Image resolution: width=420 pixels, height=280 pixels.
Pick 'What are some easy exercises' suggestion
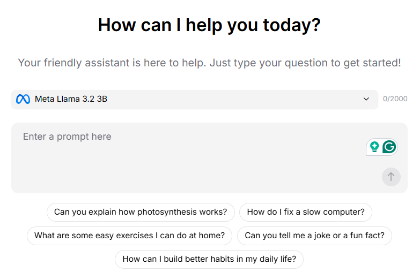[129, 236]
